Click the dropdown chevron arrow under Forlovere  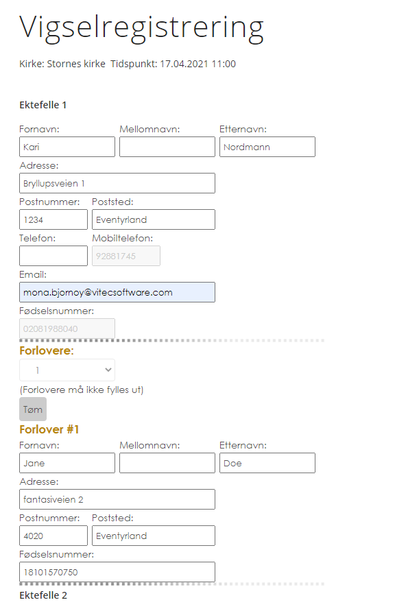click(x=108, y=370)
